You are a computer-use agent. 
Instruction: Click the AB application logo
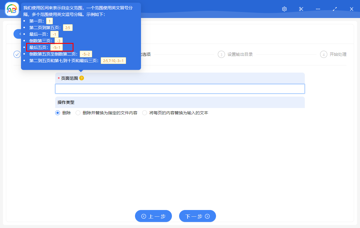coord(12,9)
